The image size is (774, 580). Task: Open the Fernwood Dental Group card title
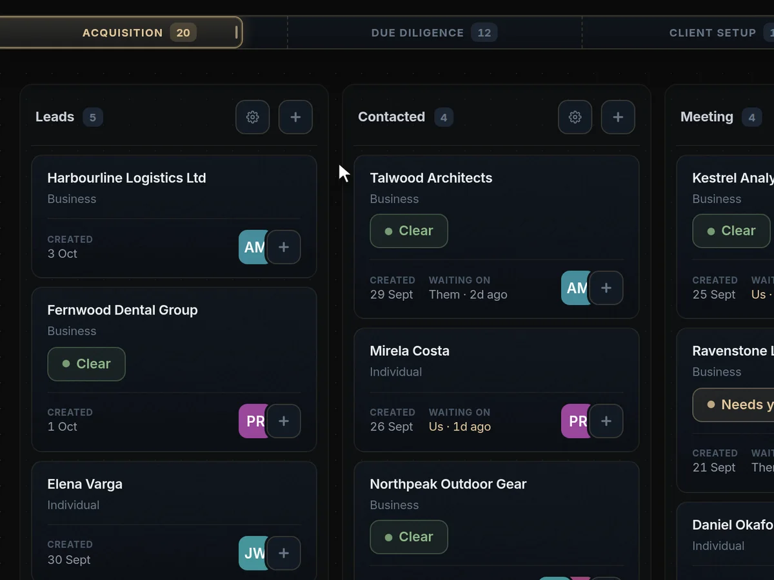point(123,310)
